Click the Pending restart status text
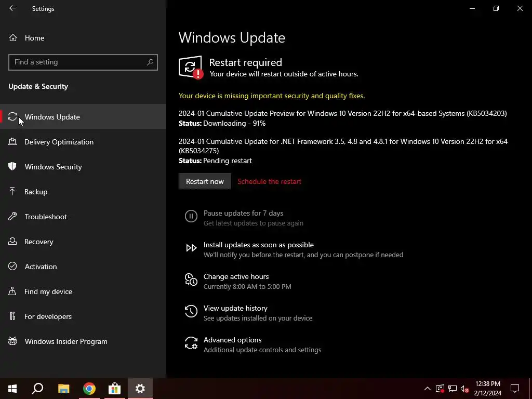This screenshot has height=399, width=532. tap(228, 161)
